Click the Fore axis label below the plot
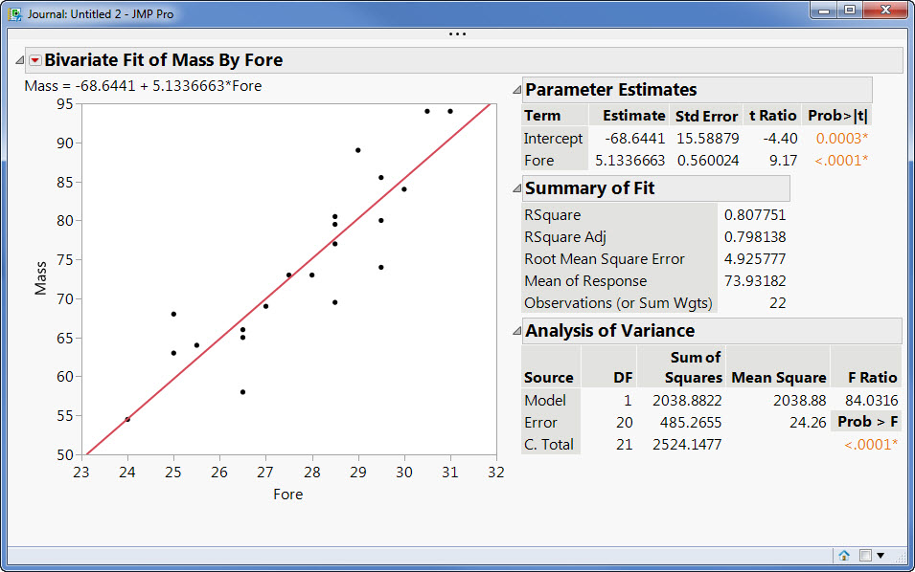The image size is (915, 572). coord(288,495)
